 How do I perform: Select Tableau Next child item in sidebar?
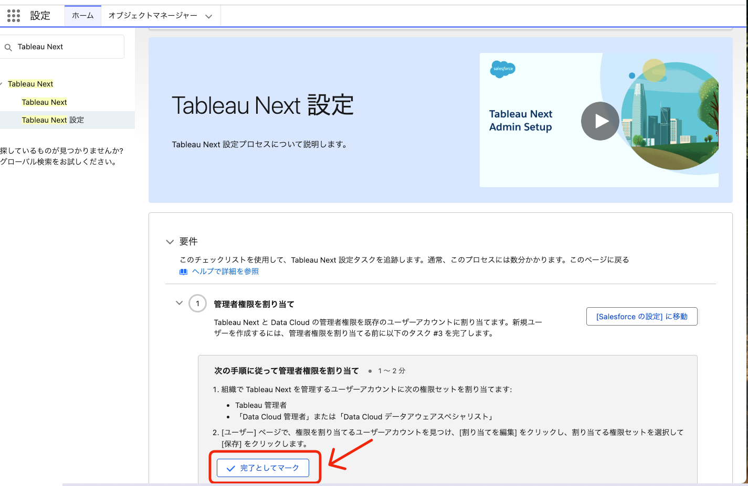coord(44,102)
